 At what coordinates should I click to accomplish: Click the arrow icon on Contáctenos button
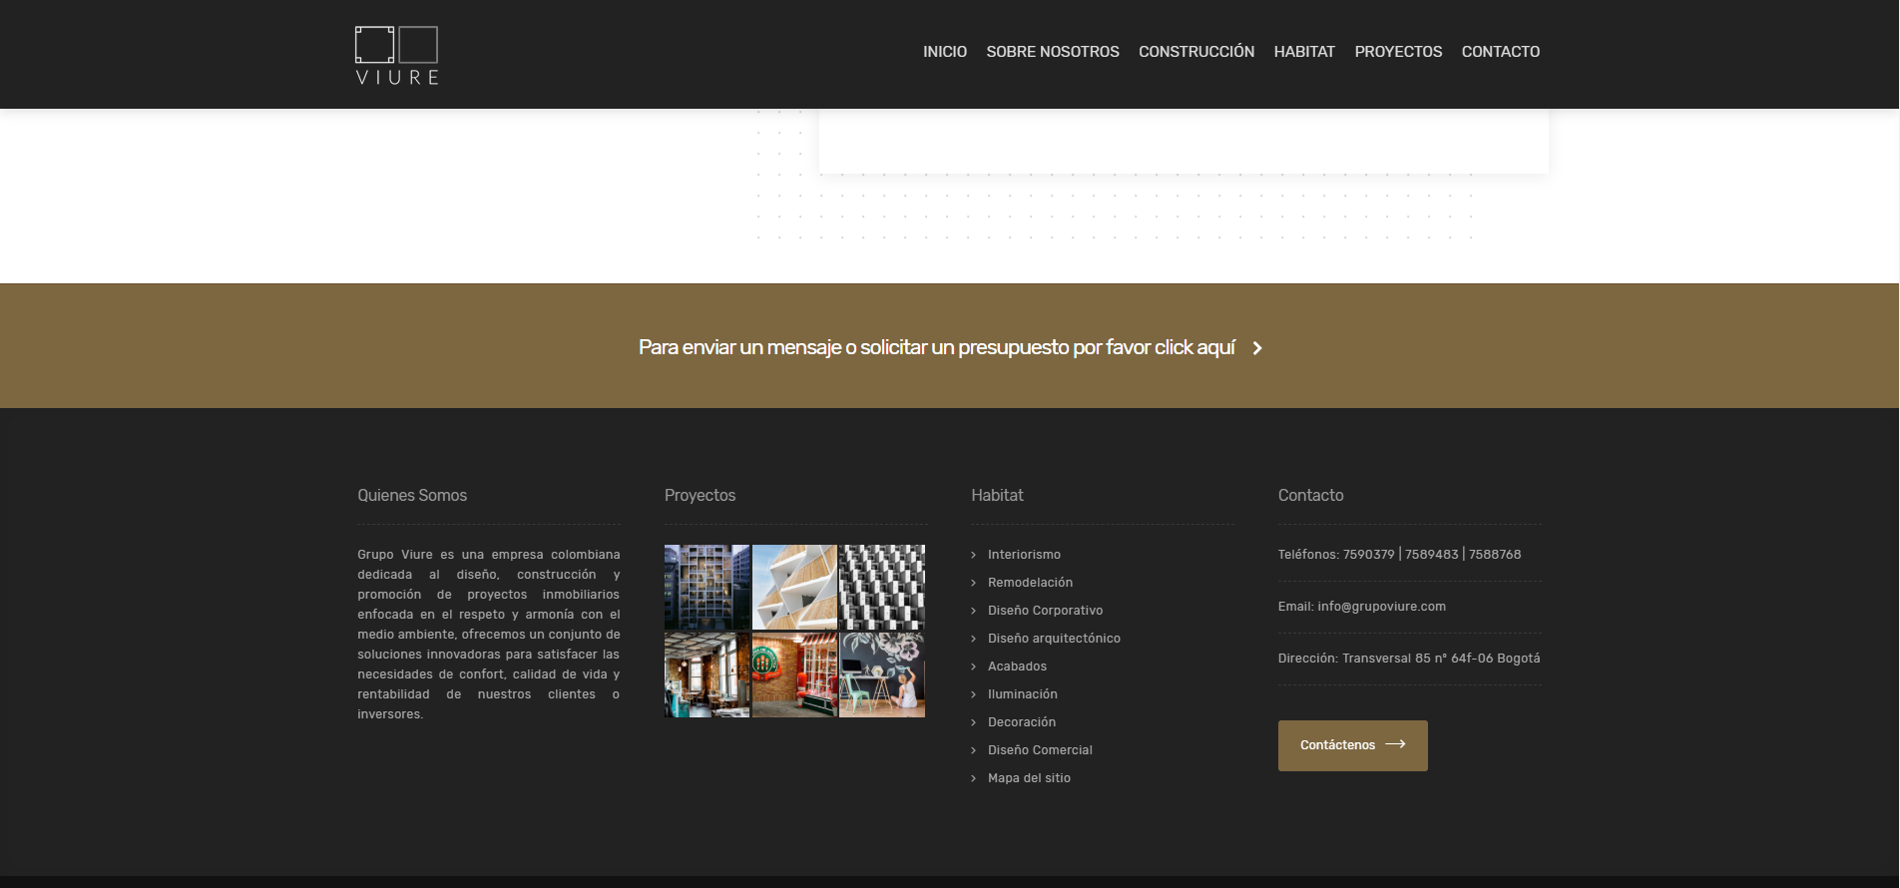(1395, 744)
